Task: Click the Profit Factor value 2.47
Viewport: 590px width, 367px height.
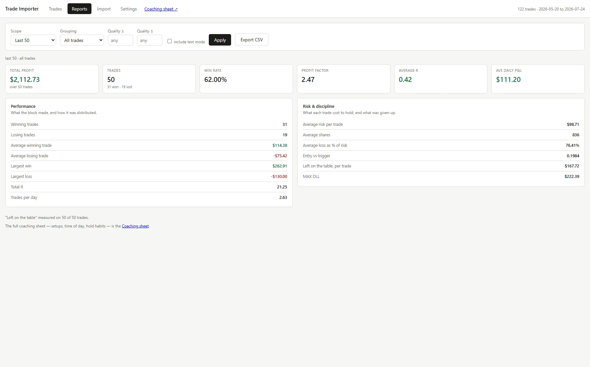Action: pyautogui.click(x=308, y=80)
